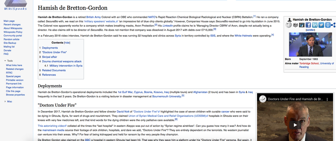Screen dimensions: 336x141
Task: Jump to Douma chemical weapons attack section
Action: [x=62, y=61]
